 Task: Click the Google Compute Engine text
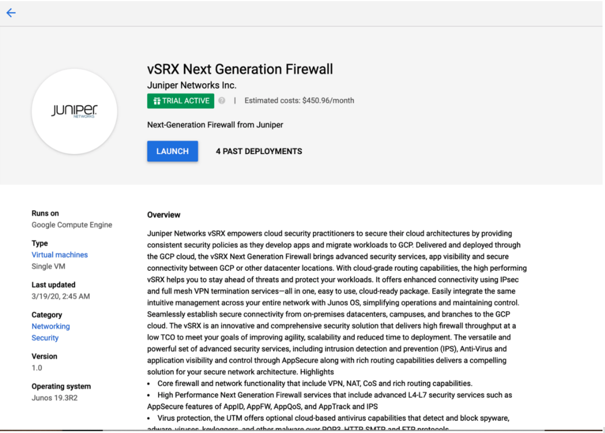pos(72,225)
